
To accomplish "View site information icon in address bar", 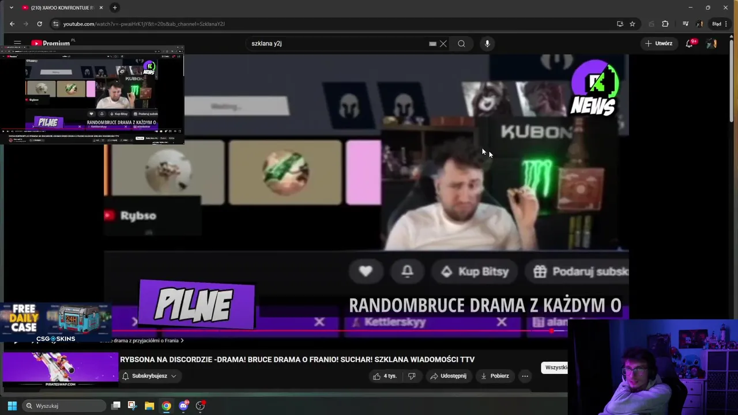I will coord(55,24).
